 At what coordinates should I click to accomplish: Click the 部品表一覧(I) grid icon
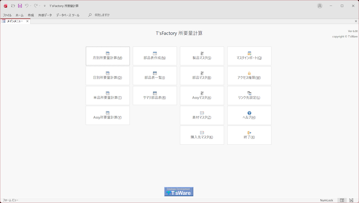(x=155, y=73)
